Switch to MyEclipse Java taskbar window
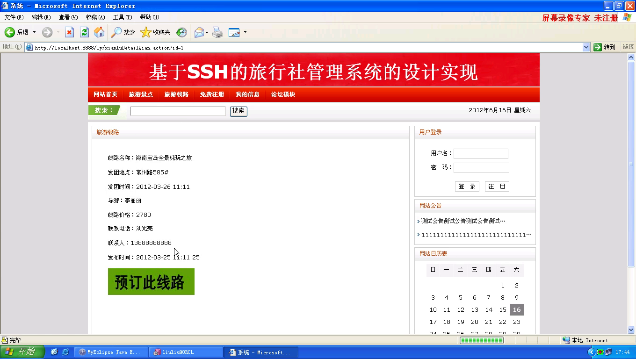This screenshot has height=359, width=636. [110, 352]
